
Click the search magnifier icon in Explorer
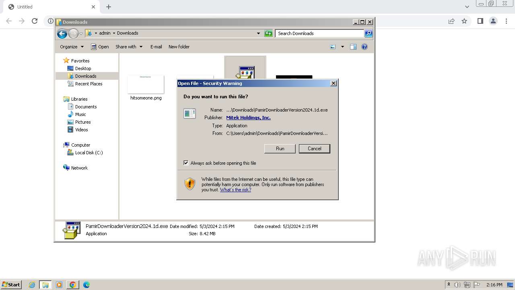369,33
